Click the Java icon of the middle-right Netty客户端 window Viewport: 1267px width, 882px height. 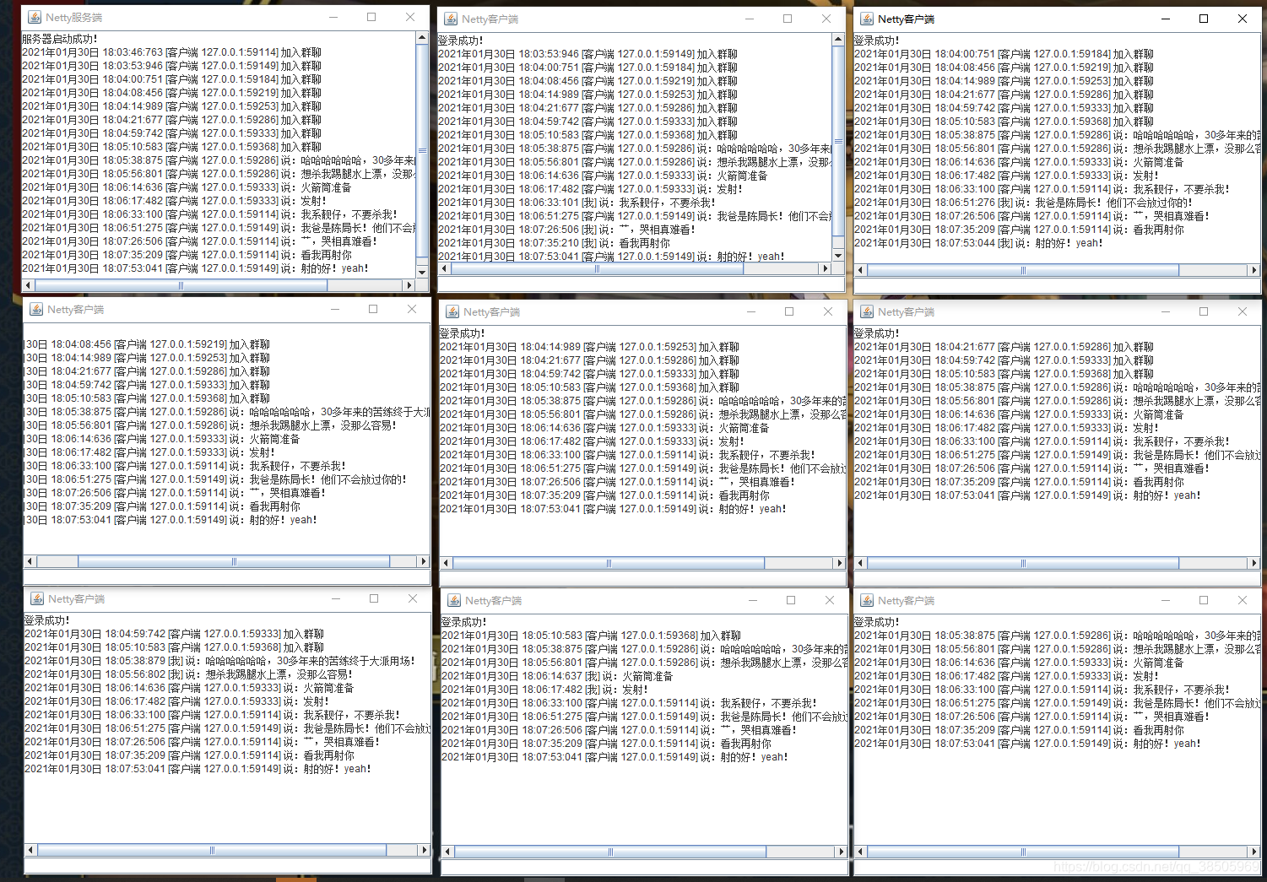pos(866,311)
